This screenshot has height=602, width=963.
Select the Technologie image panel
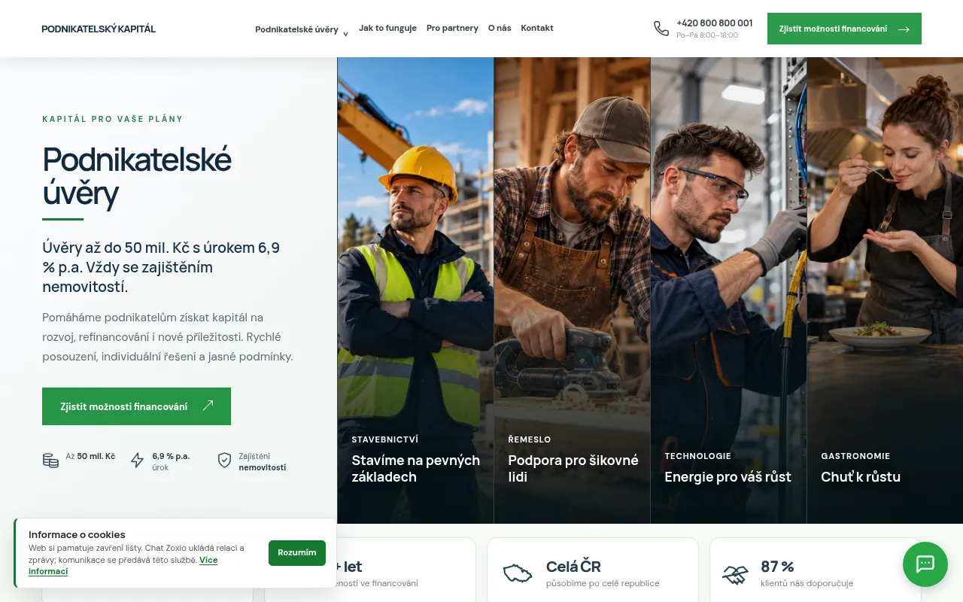click(729, 290)
